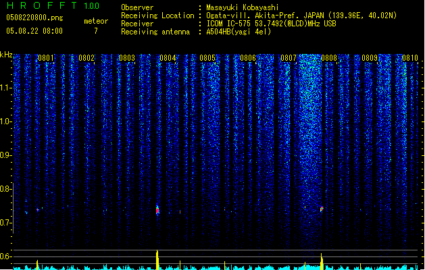Viewport: 425px width, 270px height.
Task: Click the meteor label
Action: 96,21
